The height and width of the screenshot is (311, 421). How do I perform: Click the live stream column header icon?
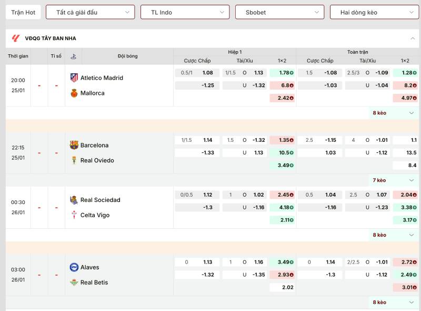[73, 56]
